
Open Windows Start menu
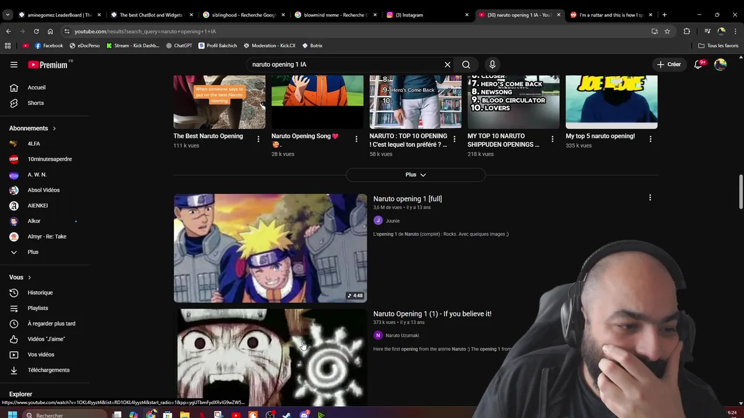pyautogui.click(x=12, y=415)
